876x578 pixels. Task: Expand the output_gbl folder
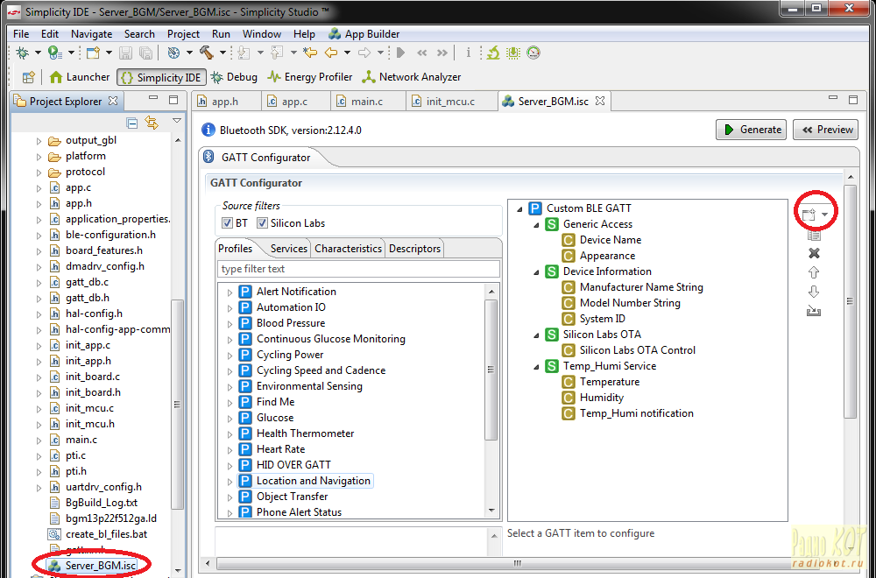(39, 141)
